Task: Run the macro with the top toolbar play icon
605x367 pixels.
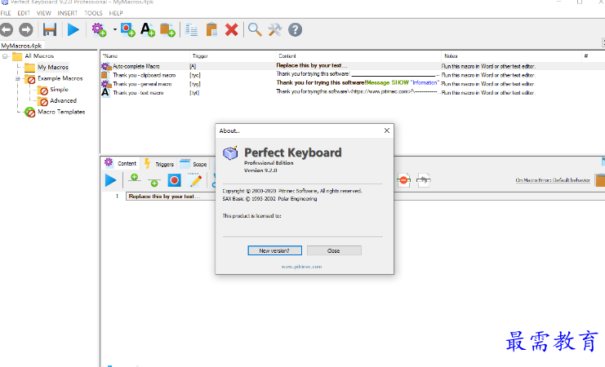Action: (73, 29)
